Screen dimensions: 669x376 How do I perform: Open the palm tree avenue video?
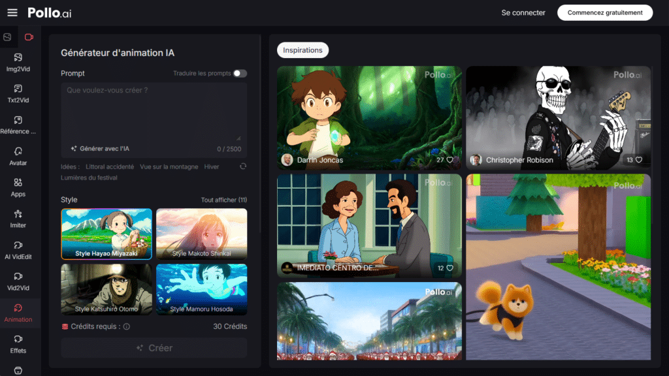click(369, 321)
